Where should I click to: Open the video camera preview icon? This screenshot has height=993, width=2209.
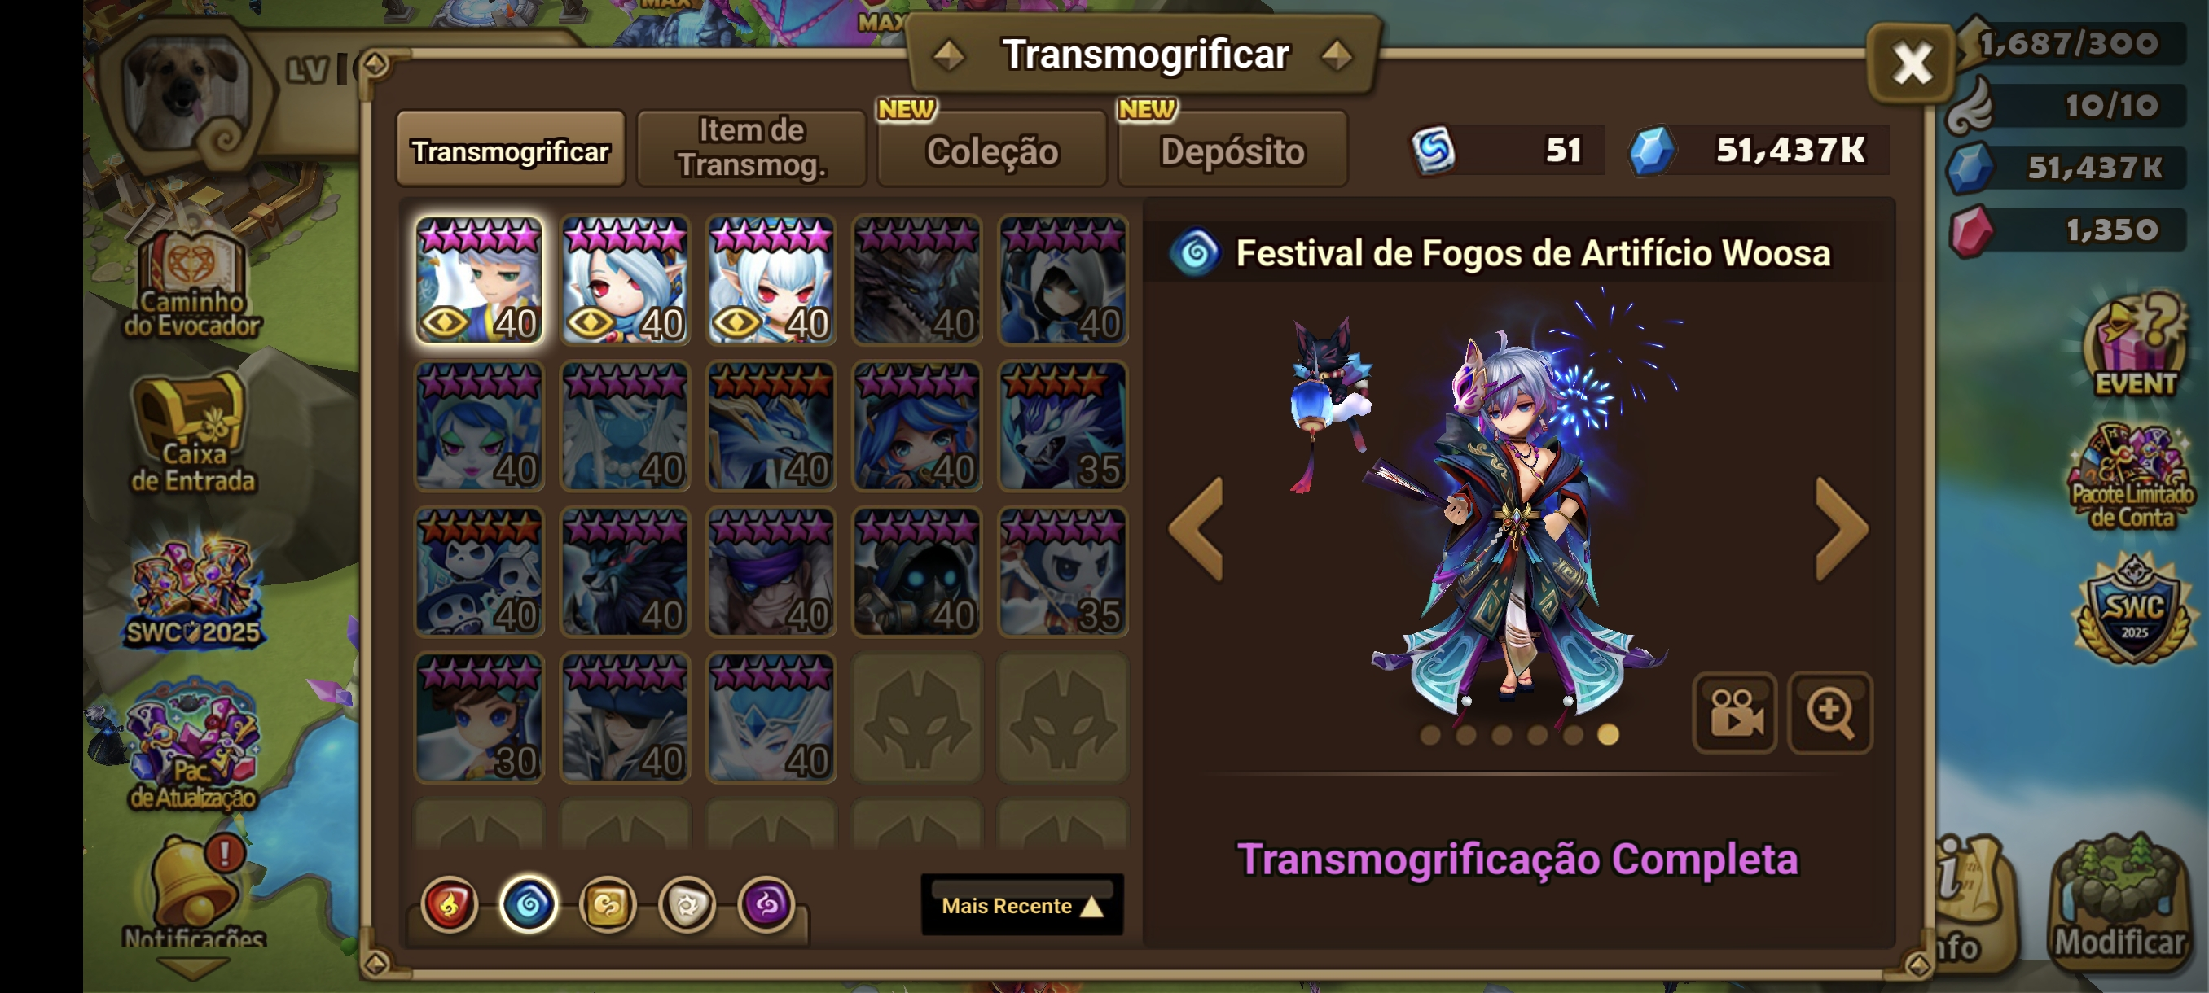point(1735,712)
